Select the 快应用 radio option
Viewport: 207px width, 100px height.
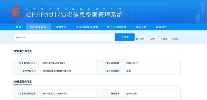tap(169, 39)
